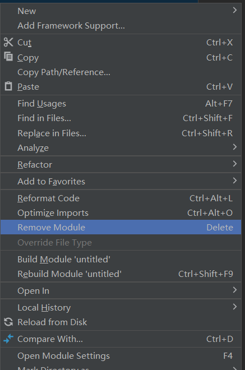This screenshot has width=245, height=370.
Task: Click the Compare With arrows icon
Action: click(x=8, y=339)
